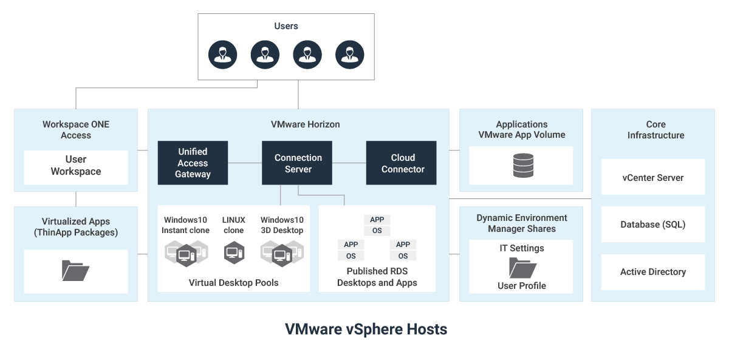The image size is (729, 352).
Task: Click the LINUX clone label
Action: pos(234,225)
